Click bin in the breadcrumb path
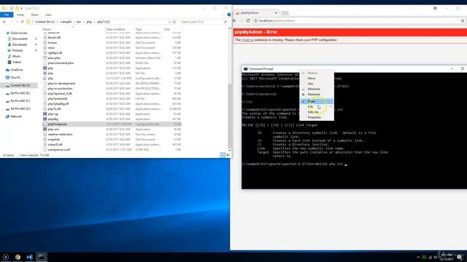467x262 pixels. (x=79, y=22)
